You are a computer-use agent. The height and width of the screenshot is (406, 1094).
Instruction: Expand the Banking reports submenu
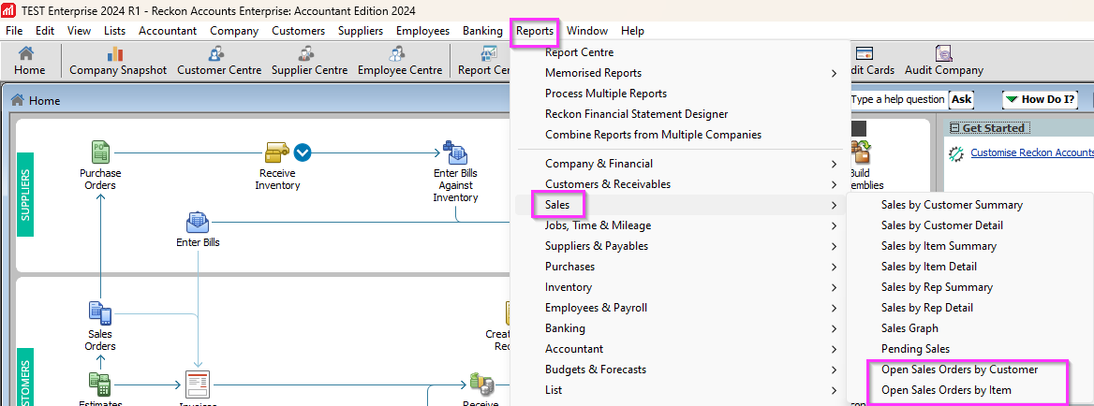coord(834,328)
